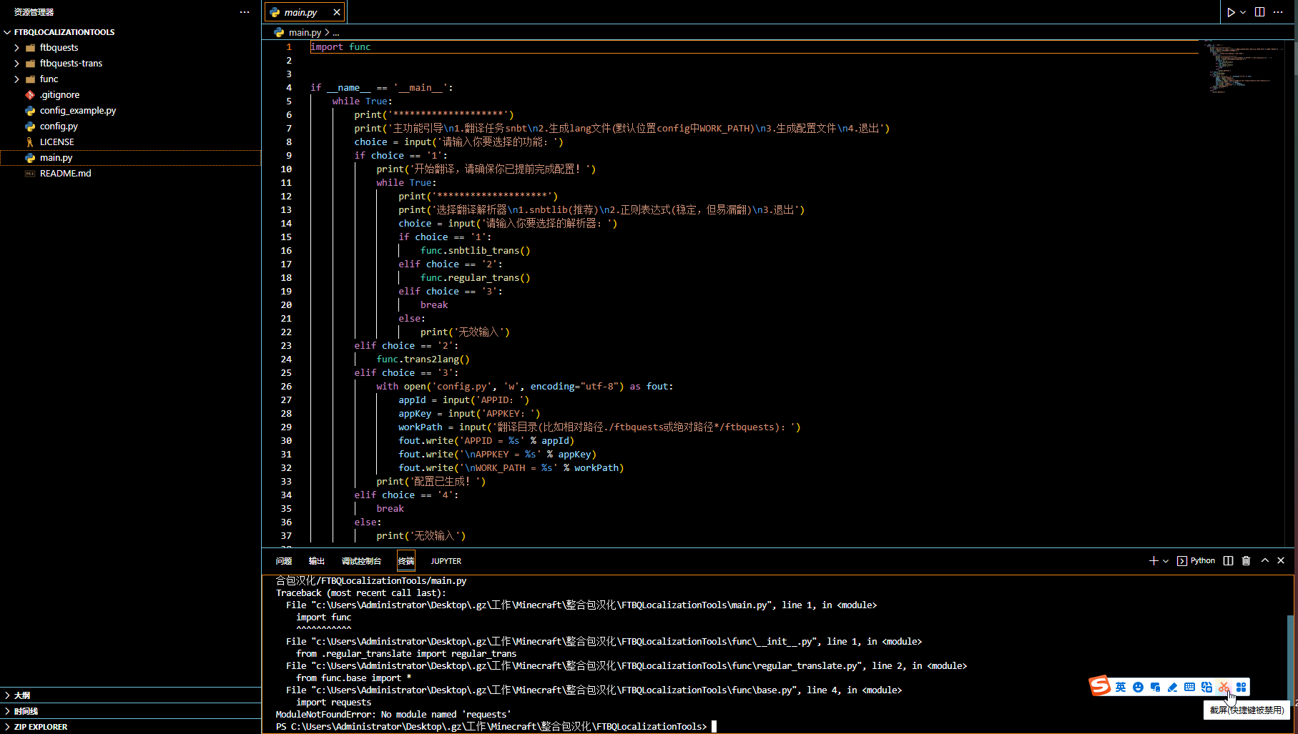Run the main.py file with the Run button
Viewport: 1298px width, 734px height.
click(x=1230, y=11)
